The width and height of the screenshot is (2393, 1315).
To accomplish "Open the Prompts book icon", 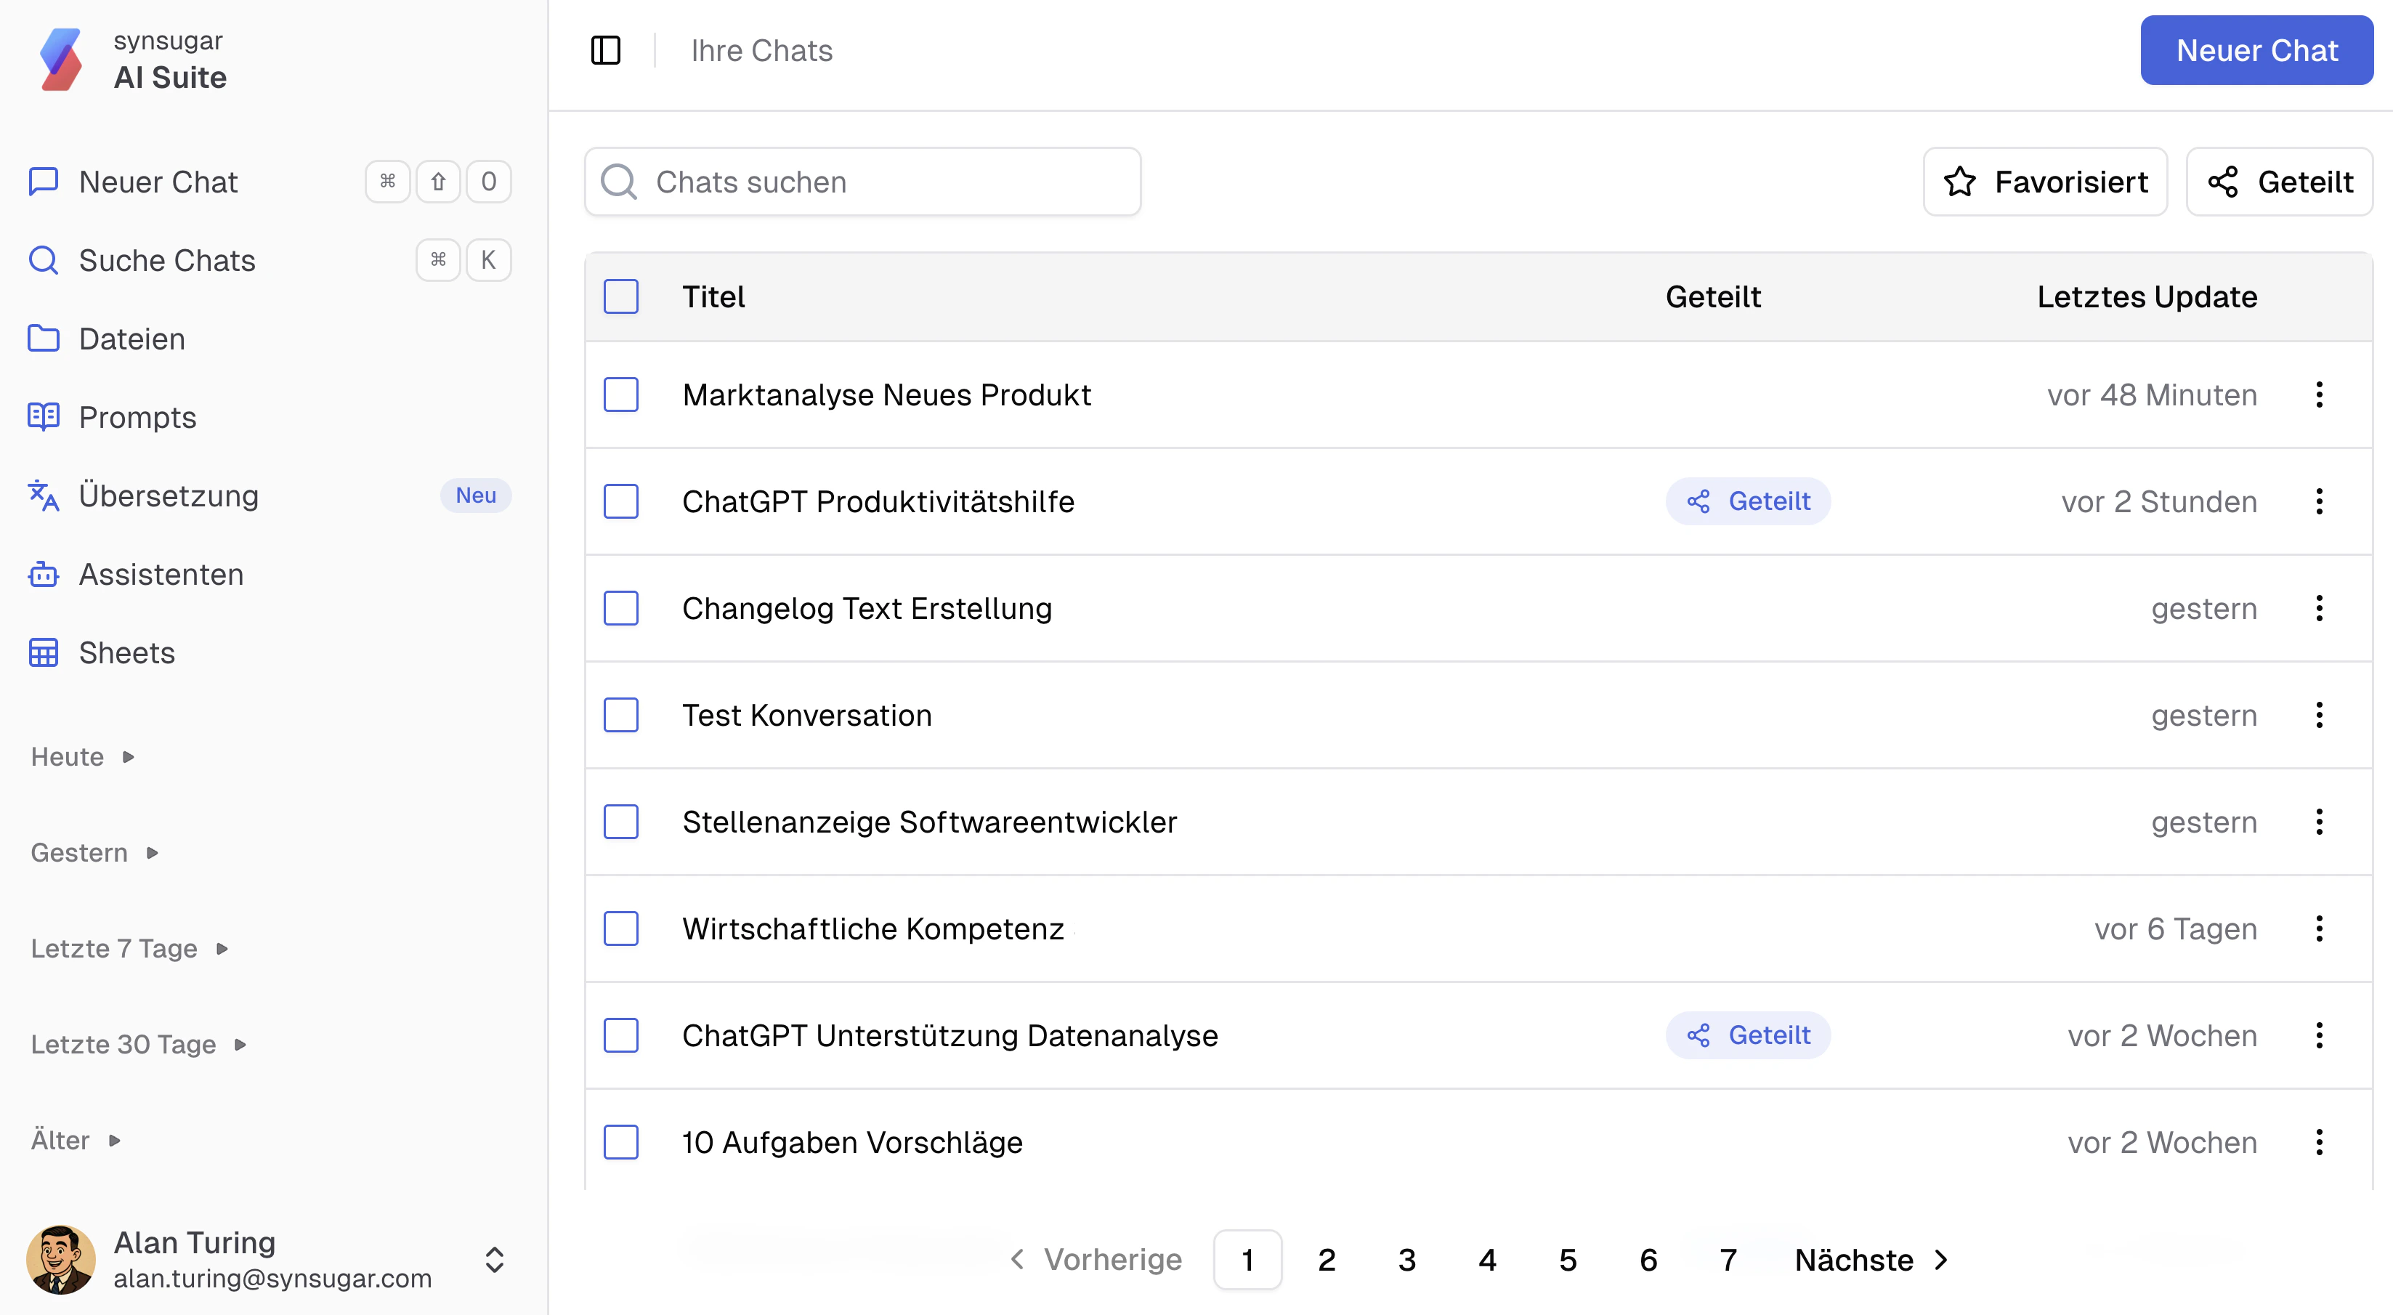I will click(x=44, y=417).
